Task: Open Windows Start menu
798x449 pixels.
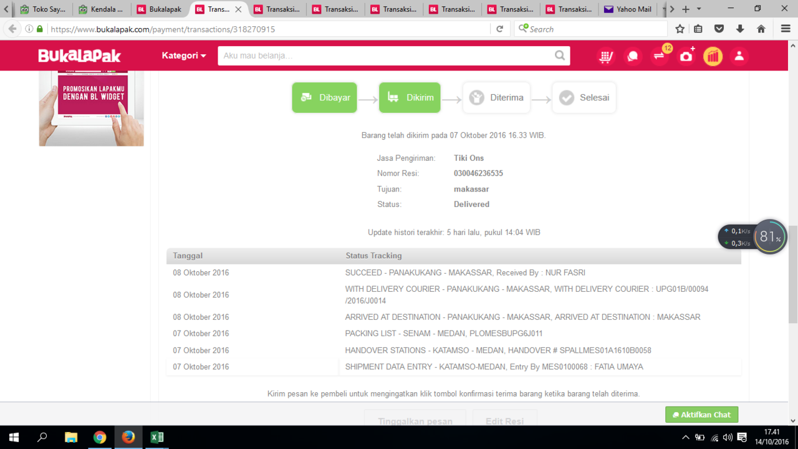Action: click(14, 437)
